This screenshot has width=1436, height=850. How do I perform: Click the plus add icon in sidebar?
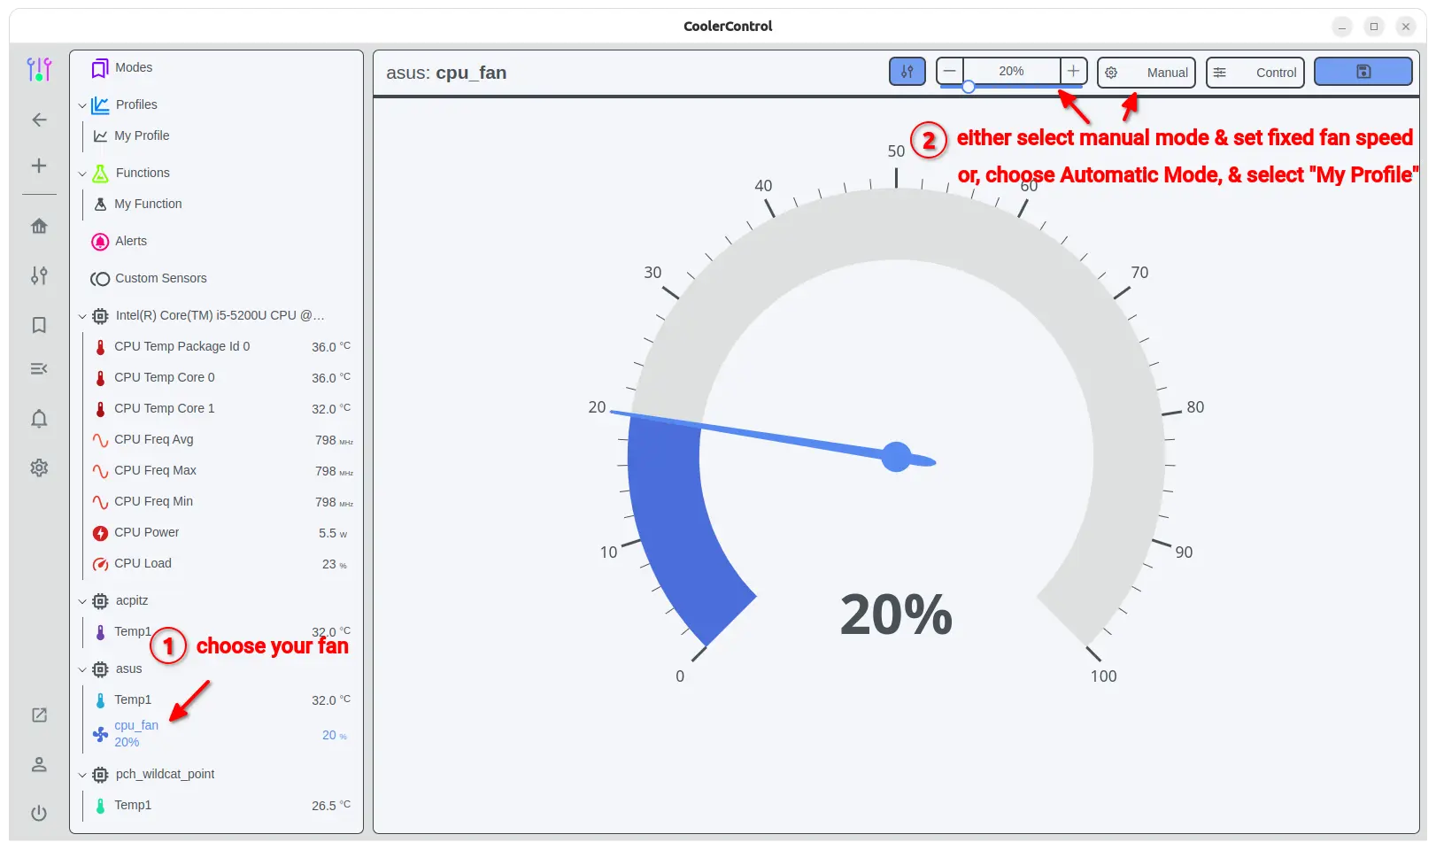39,166
